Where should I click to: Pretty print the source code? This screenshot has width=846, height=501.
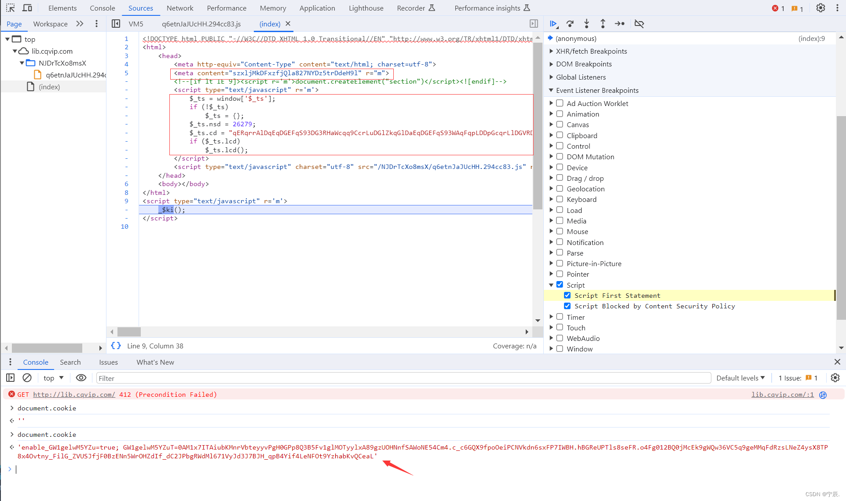click(116, 346)
